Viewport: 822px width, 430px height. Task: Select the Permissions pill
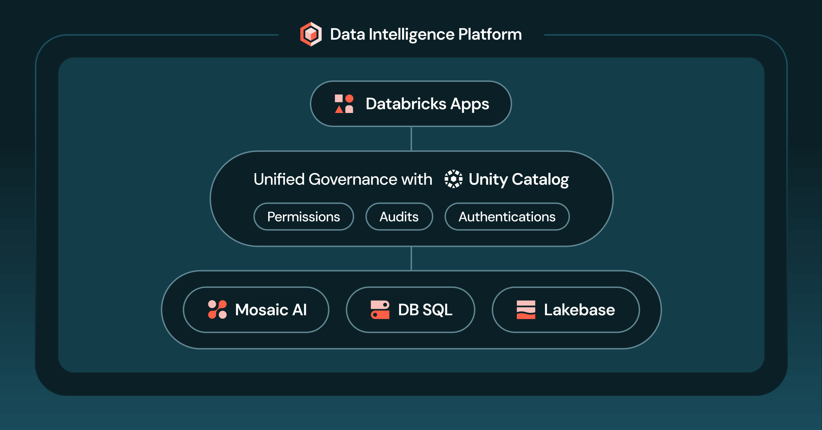[303, 217]
